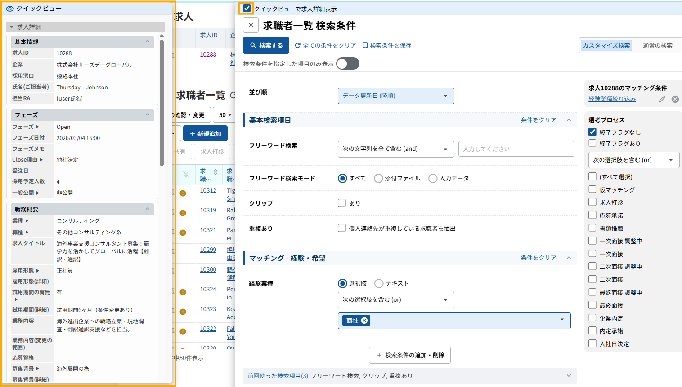Open the 経験業種絞り込み link
This screenshot has height=387, width=682.
(612, 99)
